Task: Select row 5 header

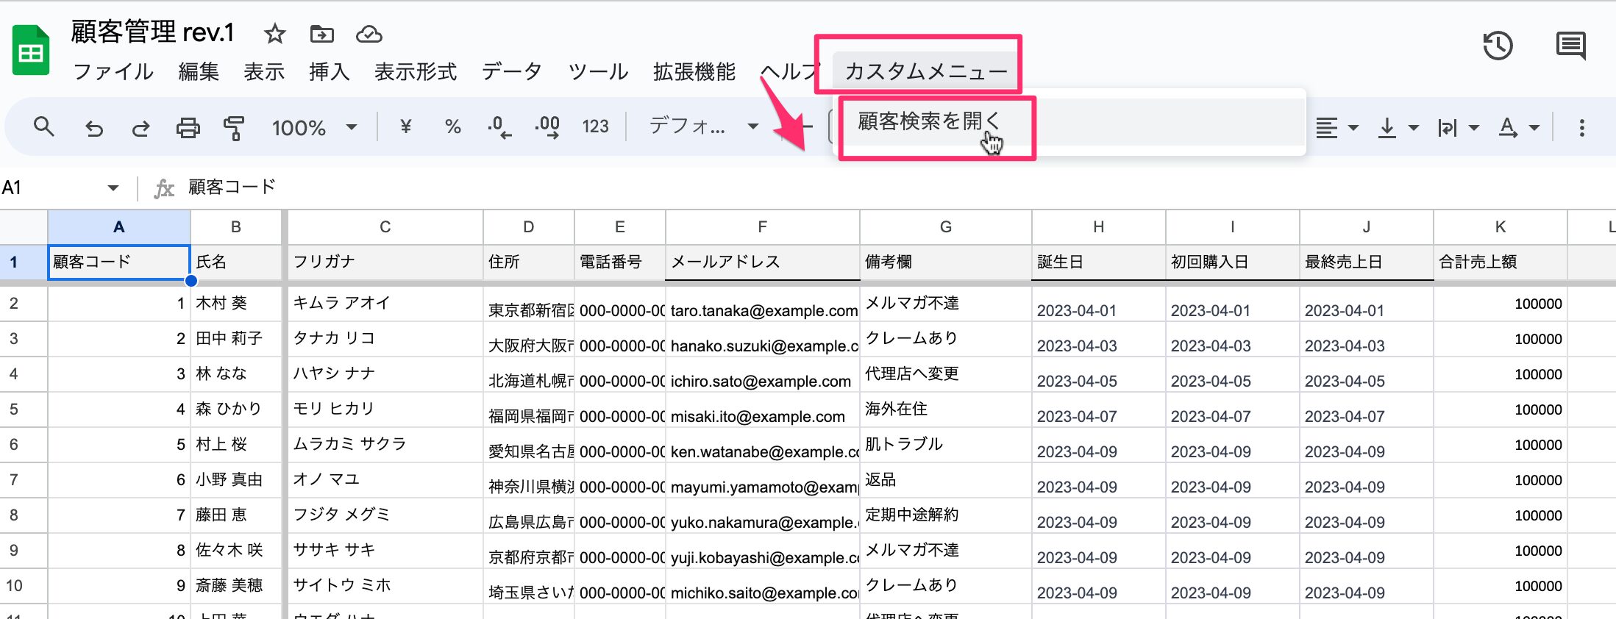Action: pos(24,409)
